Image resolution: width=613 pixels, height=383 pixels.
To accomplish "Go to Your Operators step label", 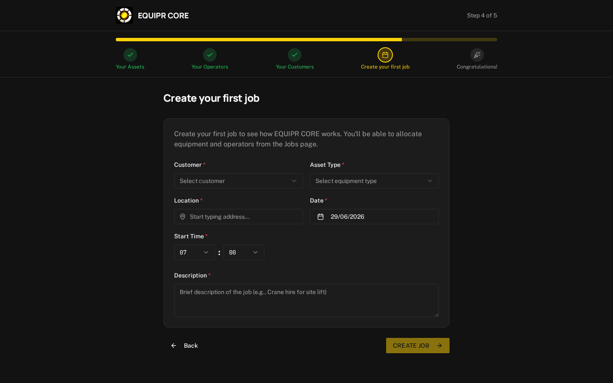I will pos(210,67).
